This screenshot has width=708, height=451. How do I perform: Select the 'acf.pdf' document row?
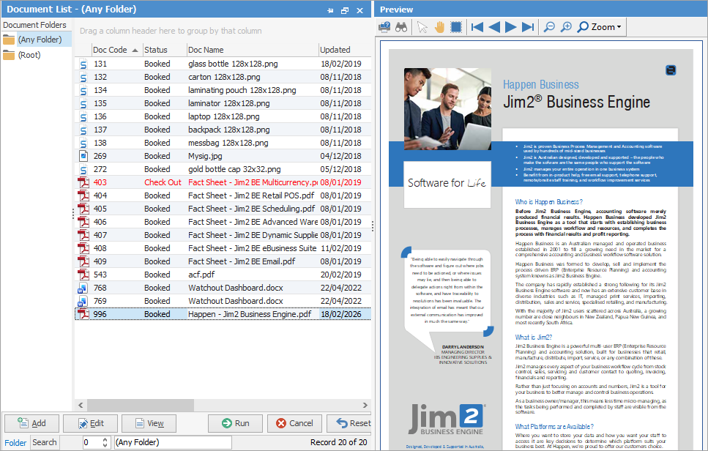[x=223, y=275]
